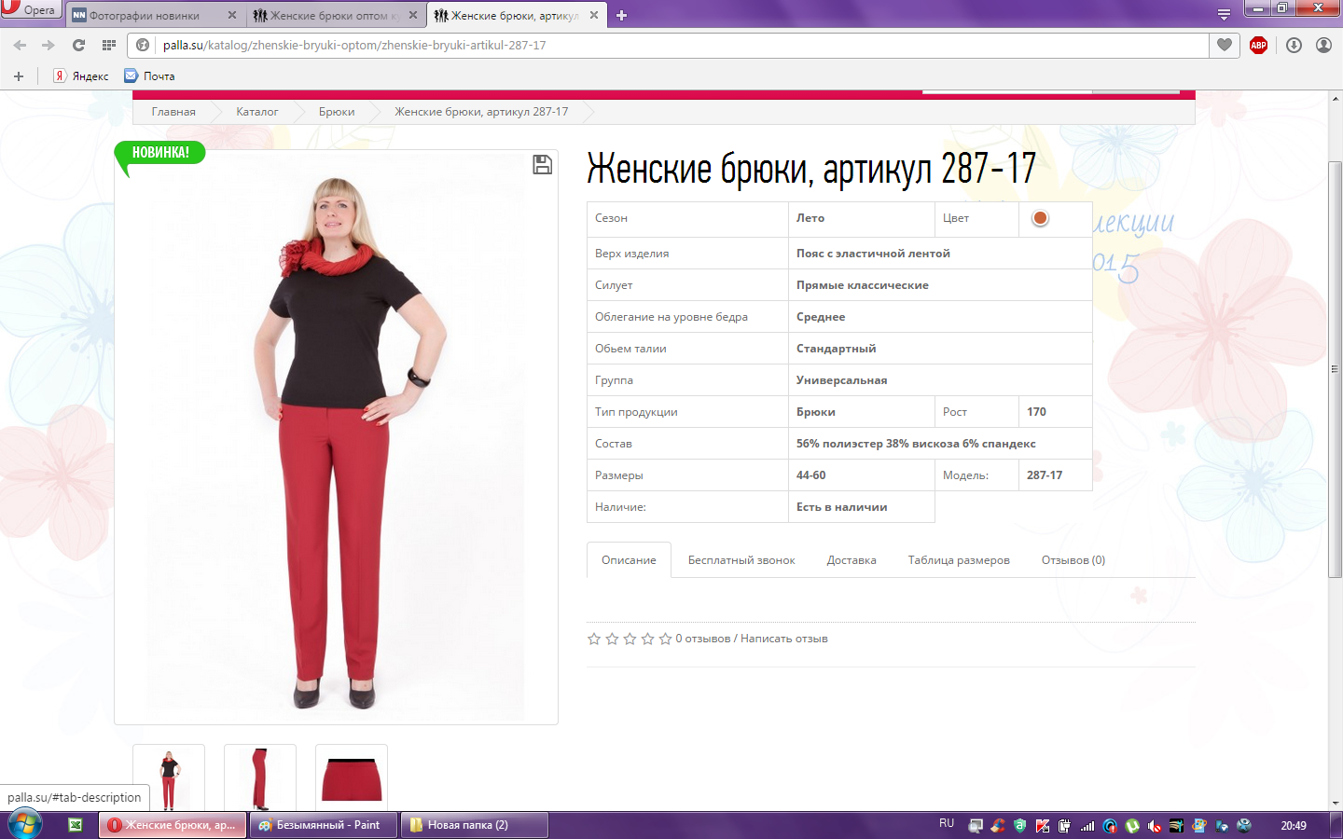Viewport: 1343px width, 839px height.
Task: Open the Яндекс bookmark
Action: (x=81, y=76)
